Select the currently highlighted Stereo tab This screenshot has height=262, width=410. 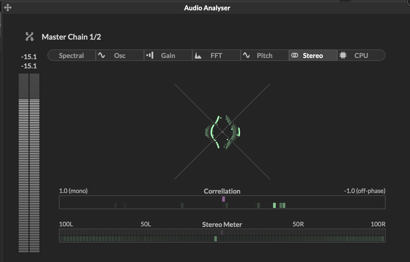click(x=313, y=55)
